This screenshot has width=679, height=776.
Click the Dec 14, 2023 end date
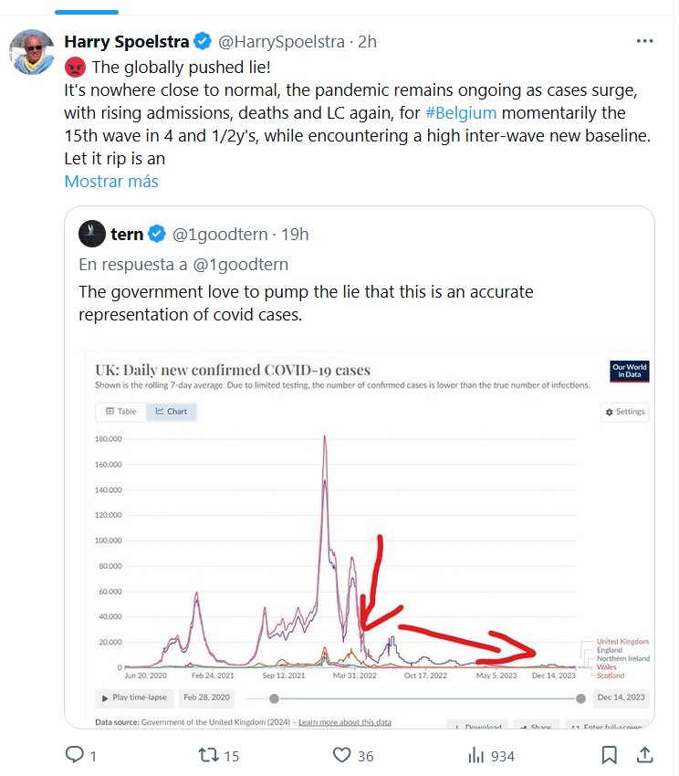point(622,698)
